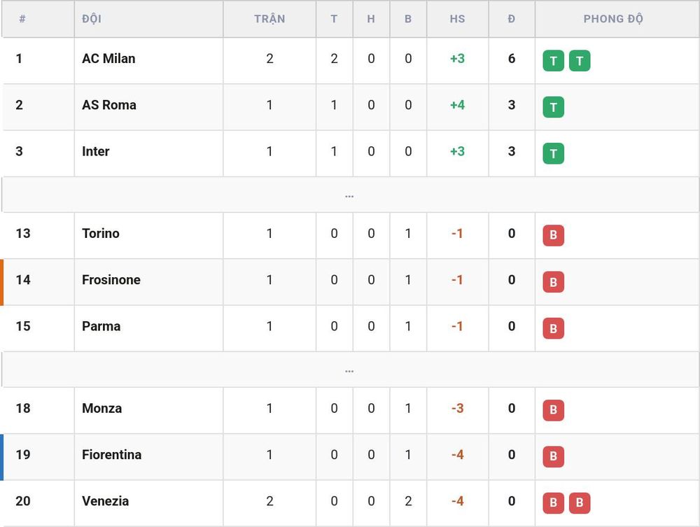
Task: Click Monza's red B form badge
Action: coord(553,411)
